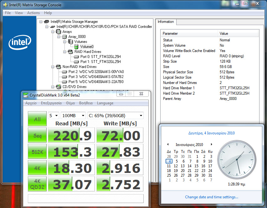Click the Arrays node icon
This screenshot has width=267, height=208.
(x=59, y=32)
